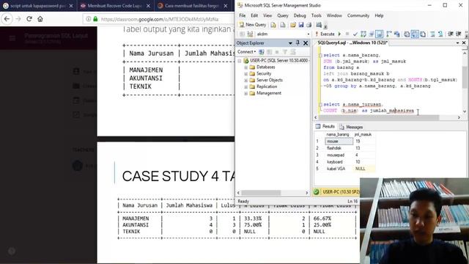The height and width of the screenshot is (264, 469).
Task: Click browser Back arrow button
Action: 7,19
